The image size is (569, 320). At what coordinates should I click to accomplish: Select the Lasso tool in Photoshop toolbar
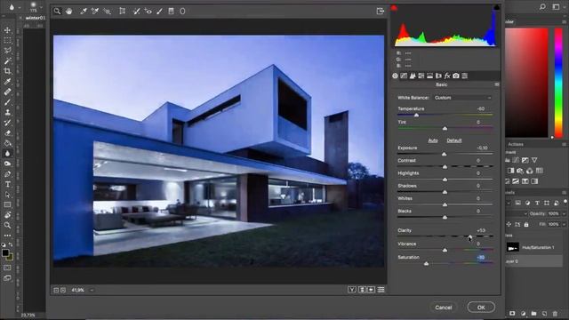pos(7,51)
